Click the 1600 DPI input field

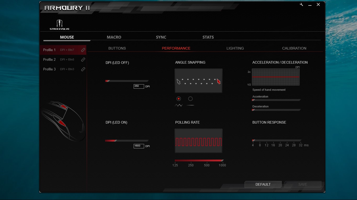(x=139, y=146)
